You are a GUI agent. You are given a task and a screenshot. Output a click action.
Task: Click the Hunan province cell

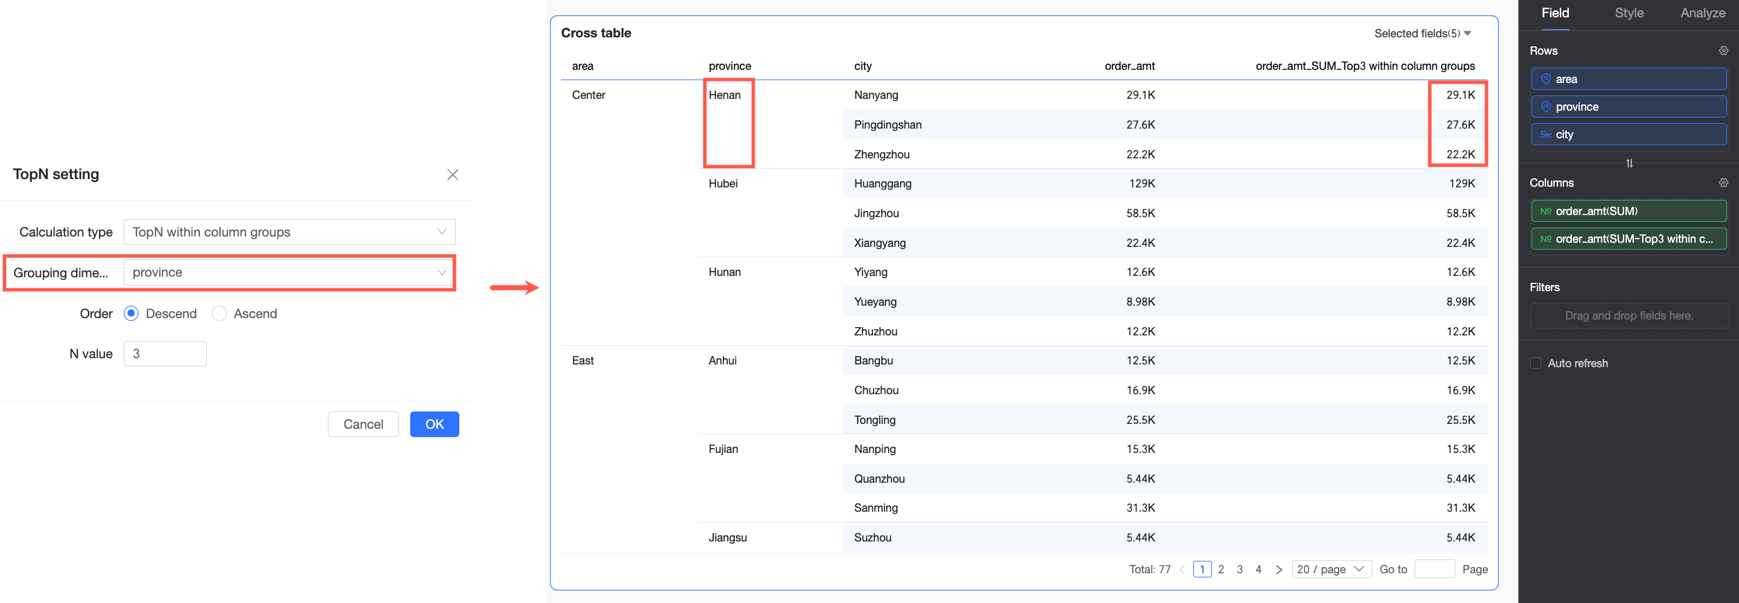pyautogui.click(x=724, y=272)
